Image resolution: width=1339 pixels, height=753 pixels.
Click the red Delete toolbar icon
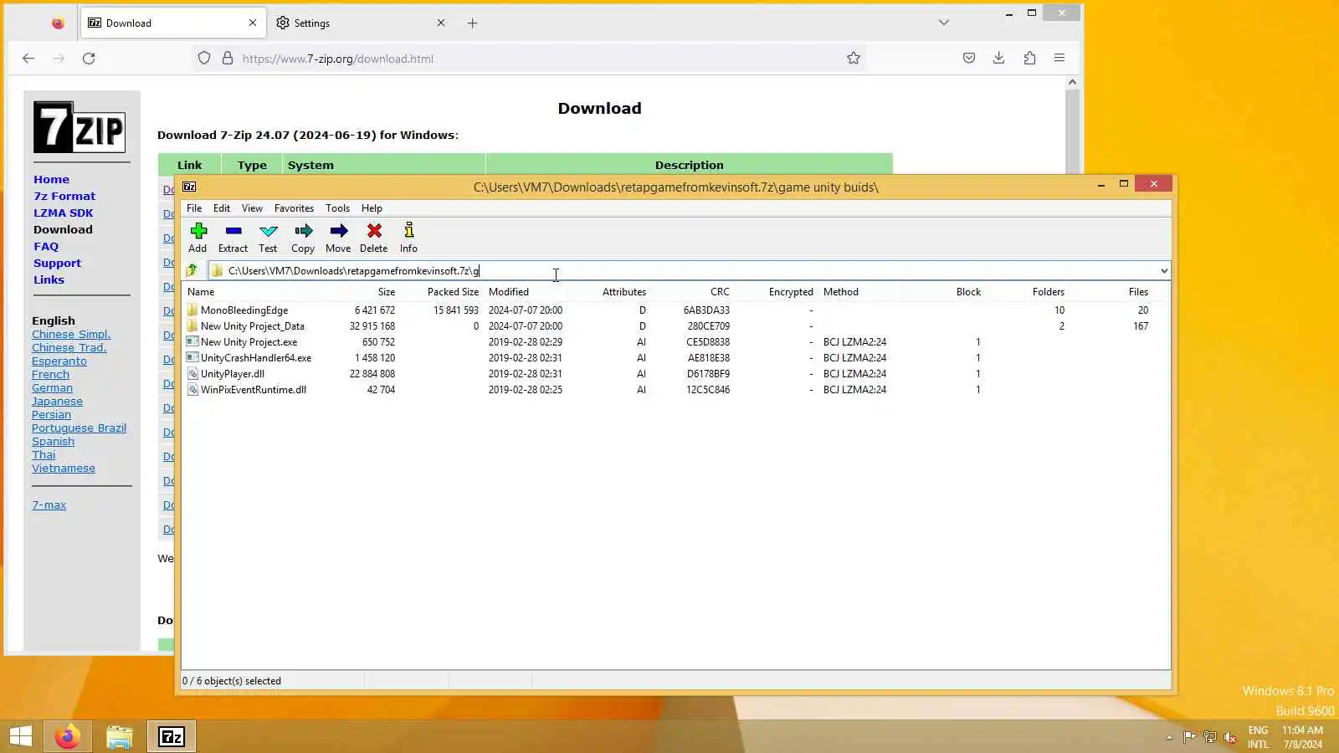coord(374,238)
